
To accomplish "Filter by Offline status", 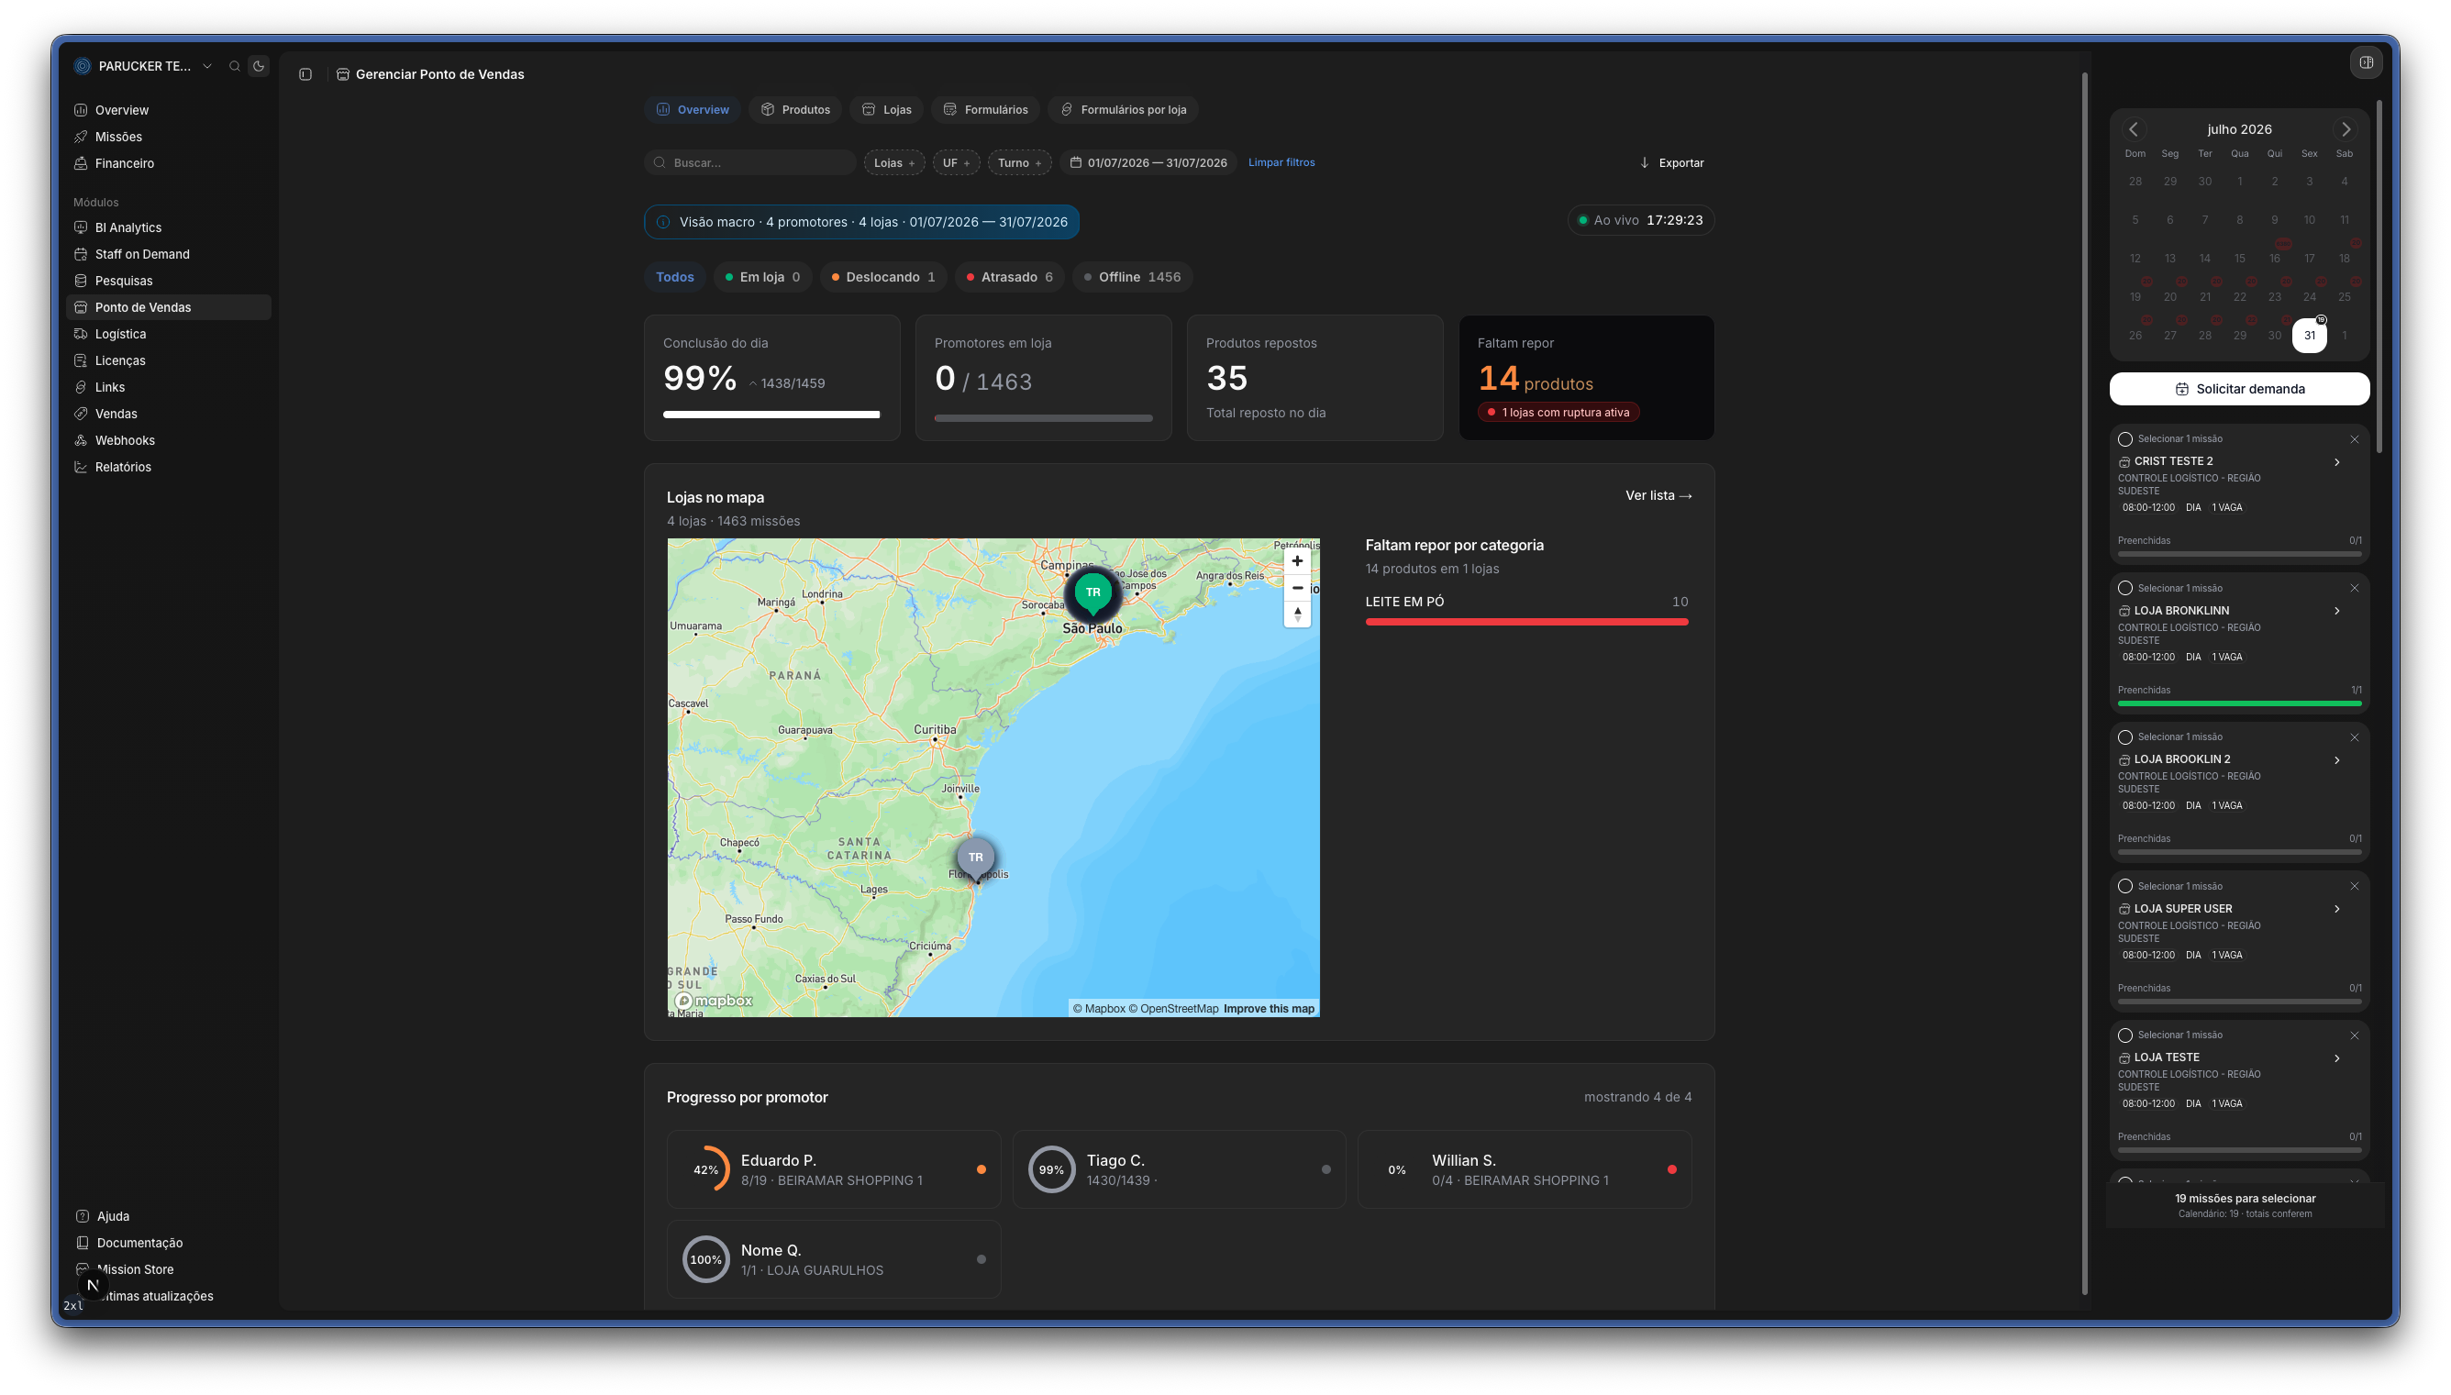I will coord(1133,277).
